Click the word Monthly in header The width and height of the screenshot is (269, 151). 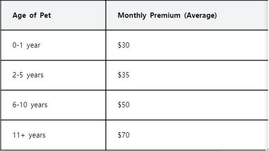click(132, 16)
